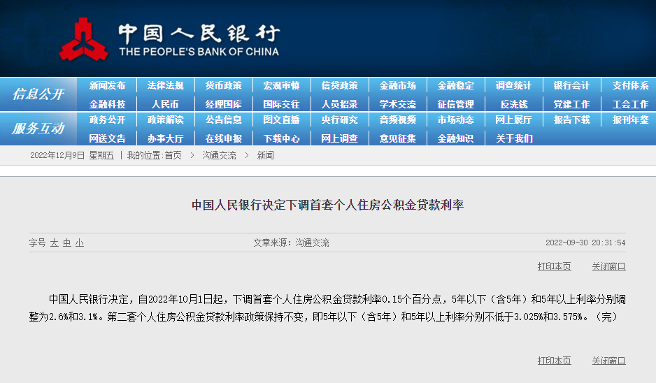Open 网送文告 link
Screen dimensions: 656x383
click(x=107, y=138)
